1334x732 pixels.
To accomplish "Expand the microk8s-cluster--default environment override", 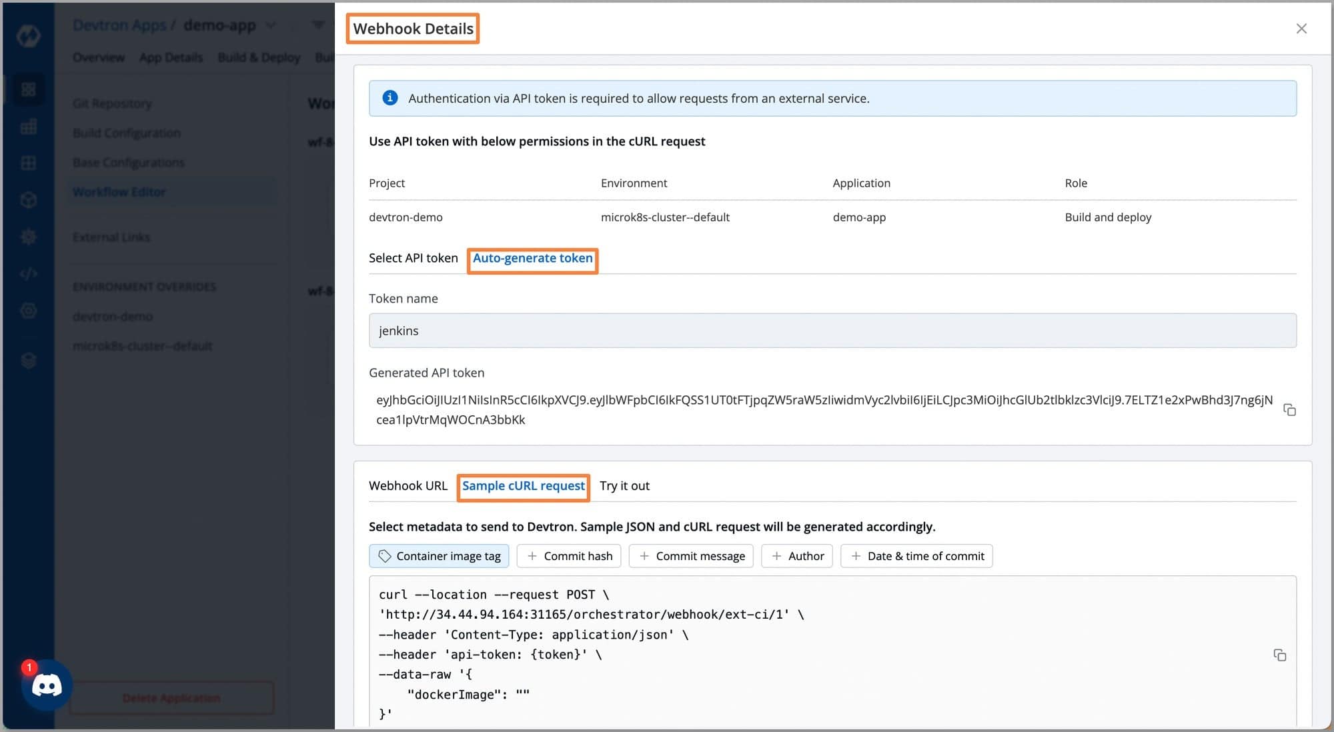I will [x=141, y=345].
